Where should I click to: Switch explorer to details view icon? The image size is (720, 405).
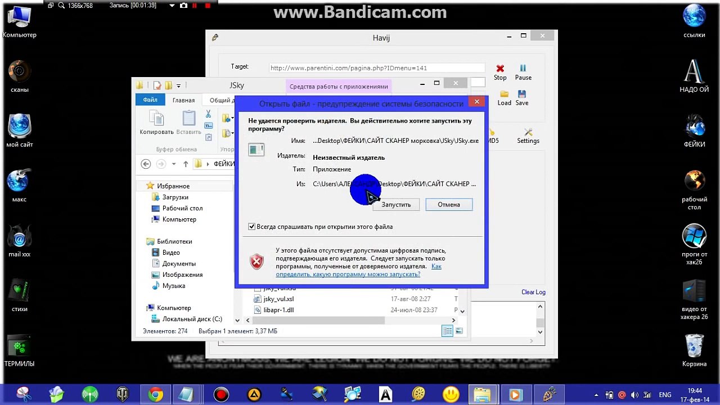pyautogui.click(x=447, y=331)
